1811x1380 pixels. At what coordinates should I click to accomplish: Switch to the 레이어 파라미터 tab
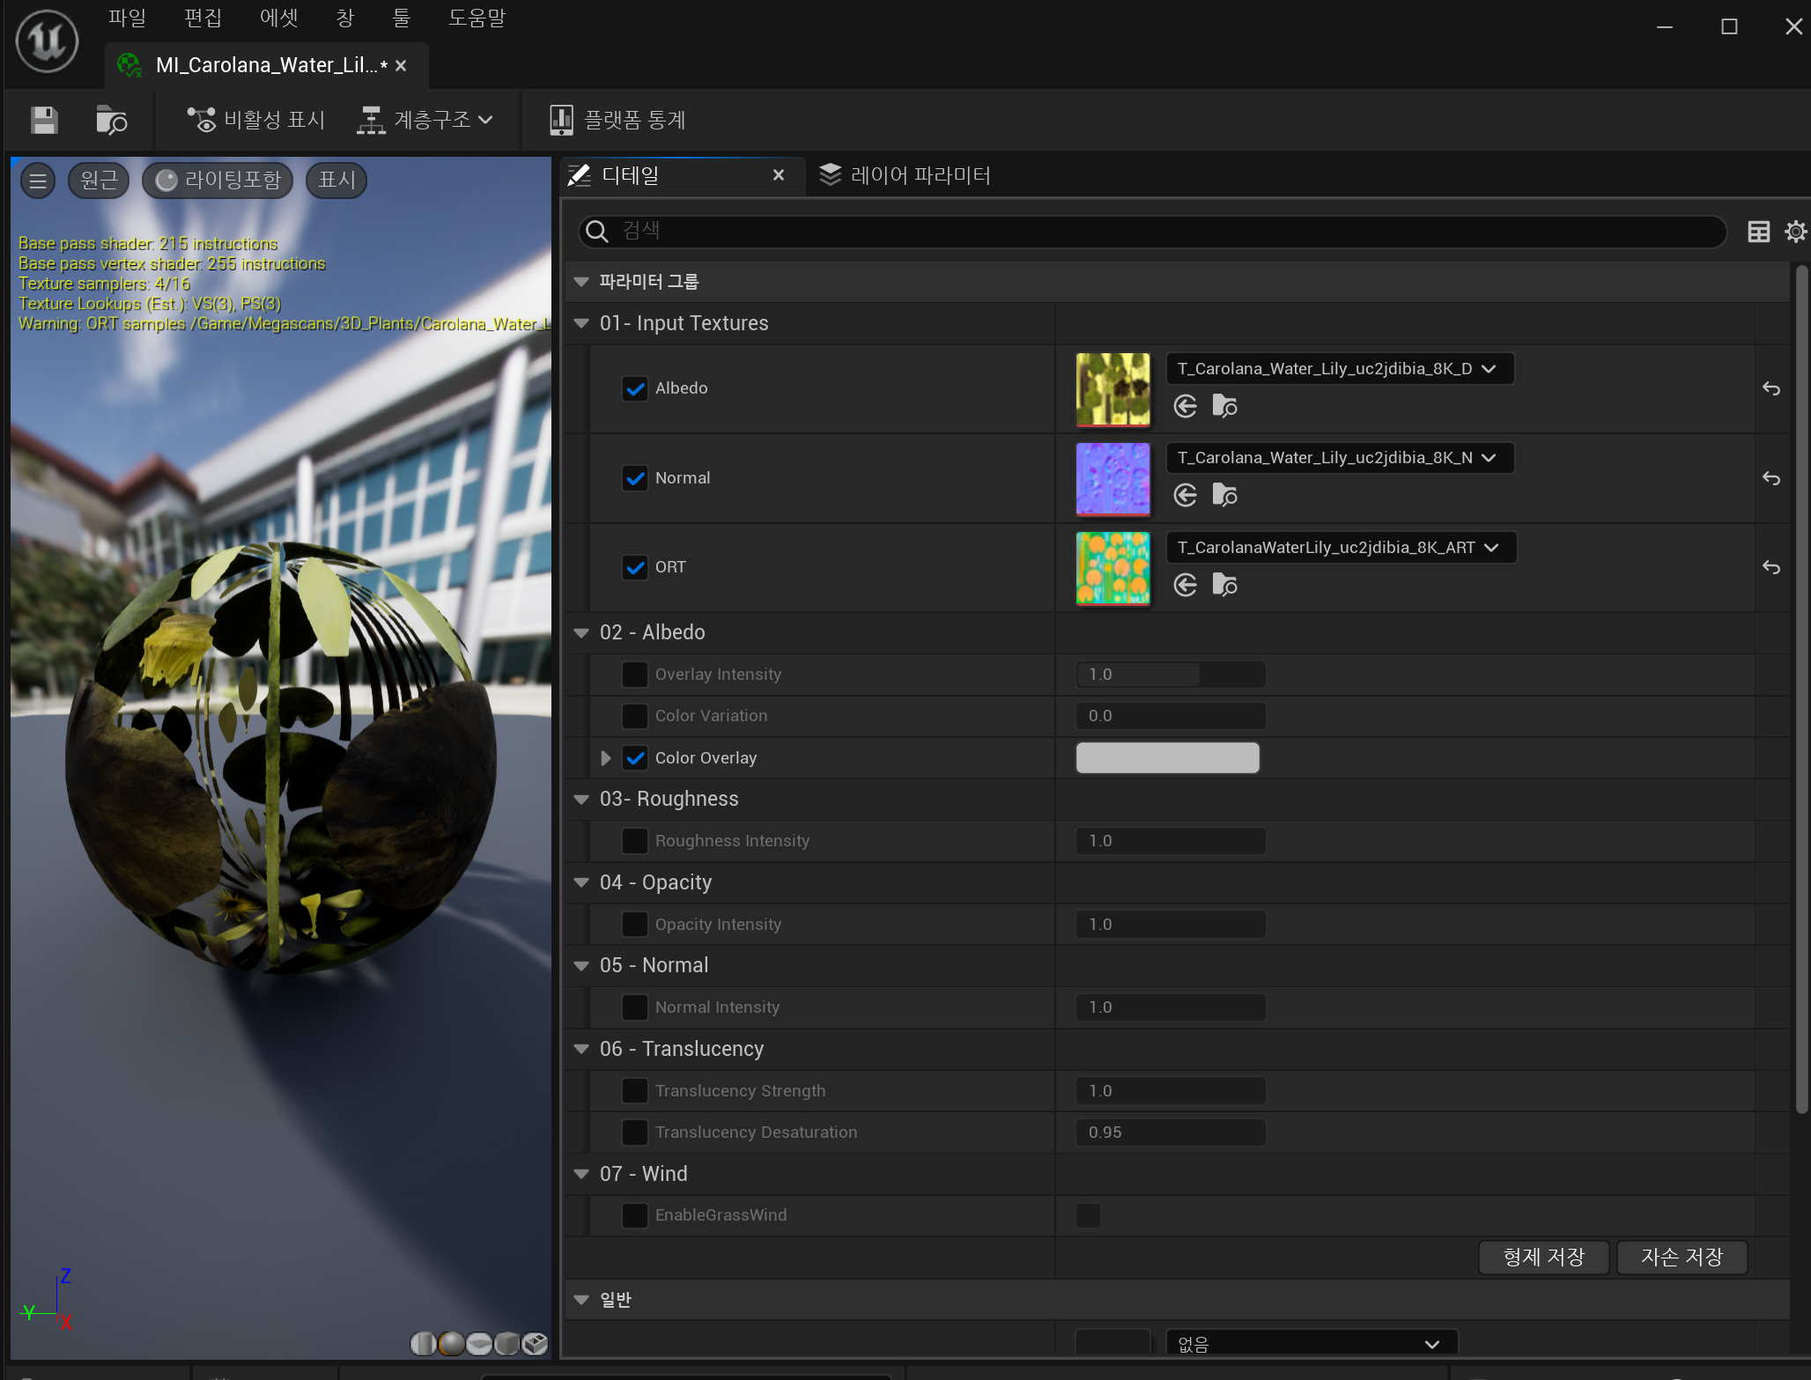(x=905, y=175)
